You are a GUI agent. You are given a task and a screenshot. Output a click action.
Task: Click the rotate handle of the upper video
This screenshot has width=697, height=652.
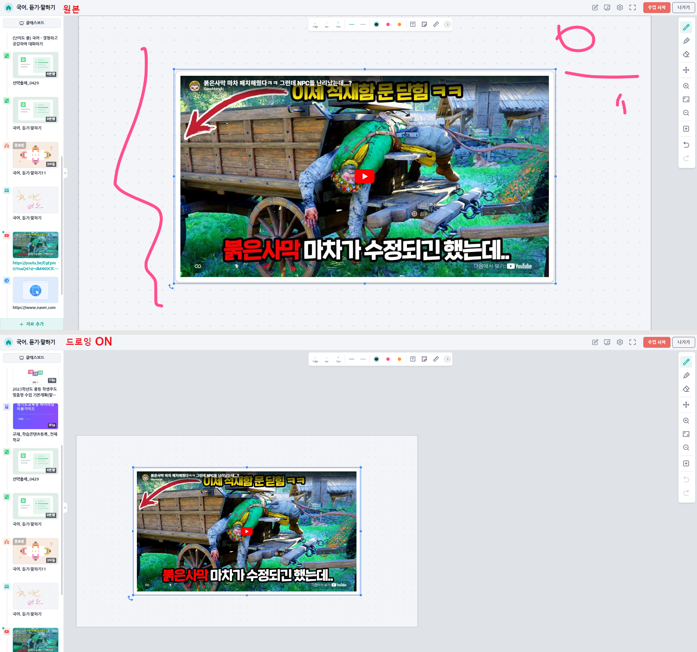(x=171, y=287)
